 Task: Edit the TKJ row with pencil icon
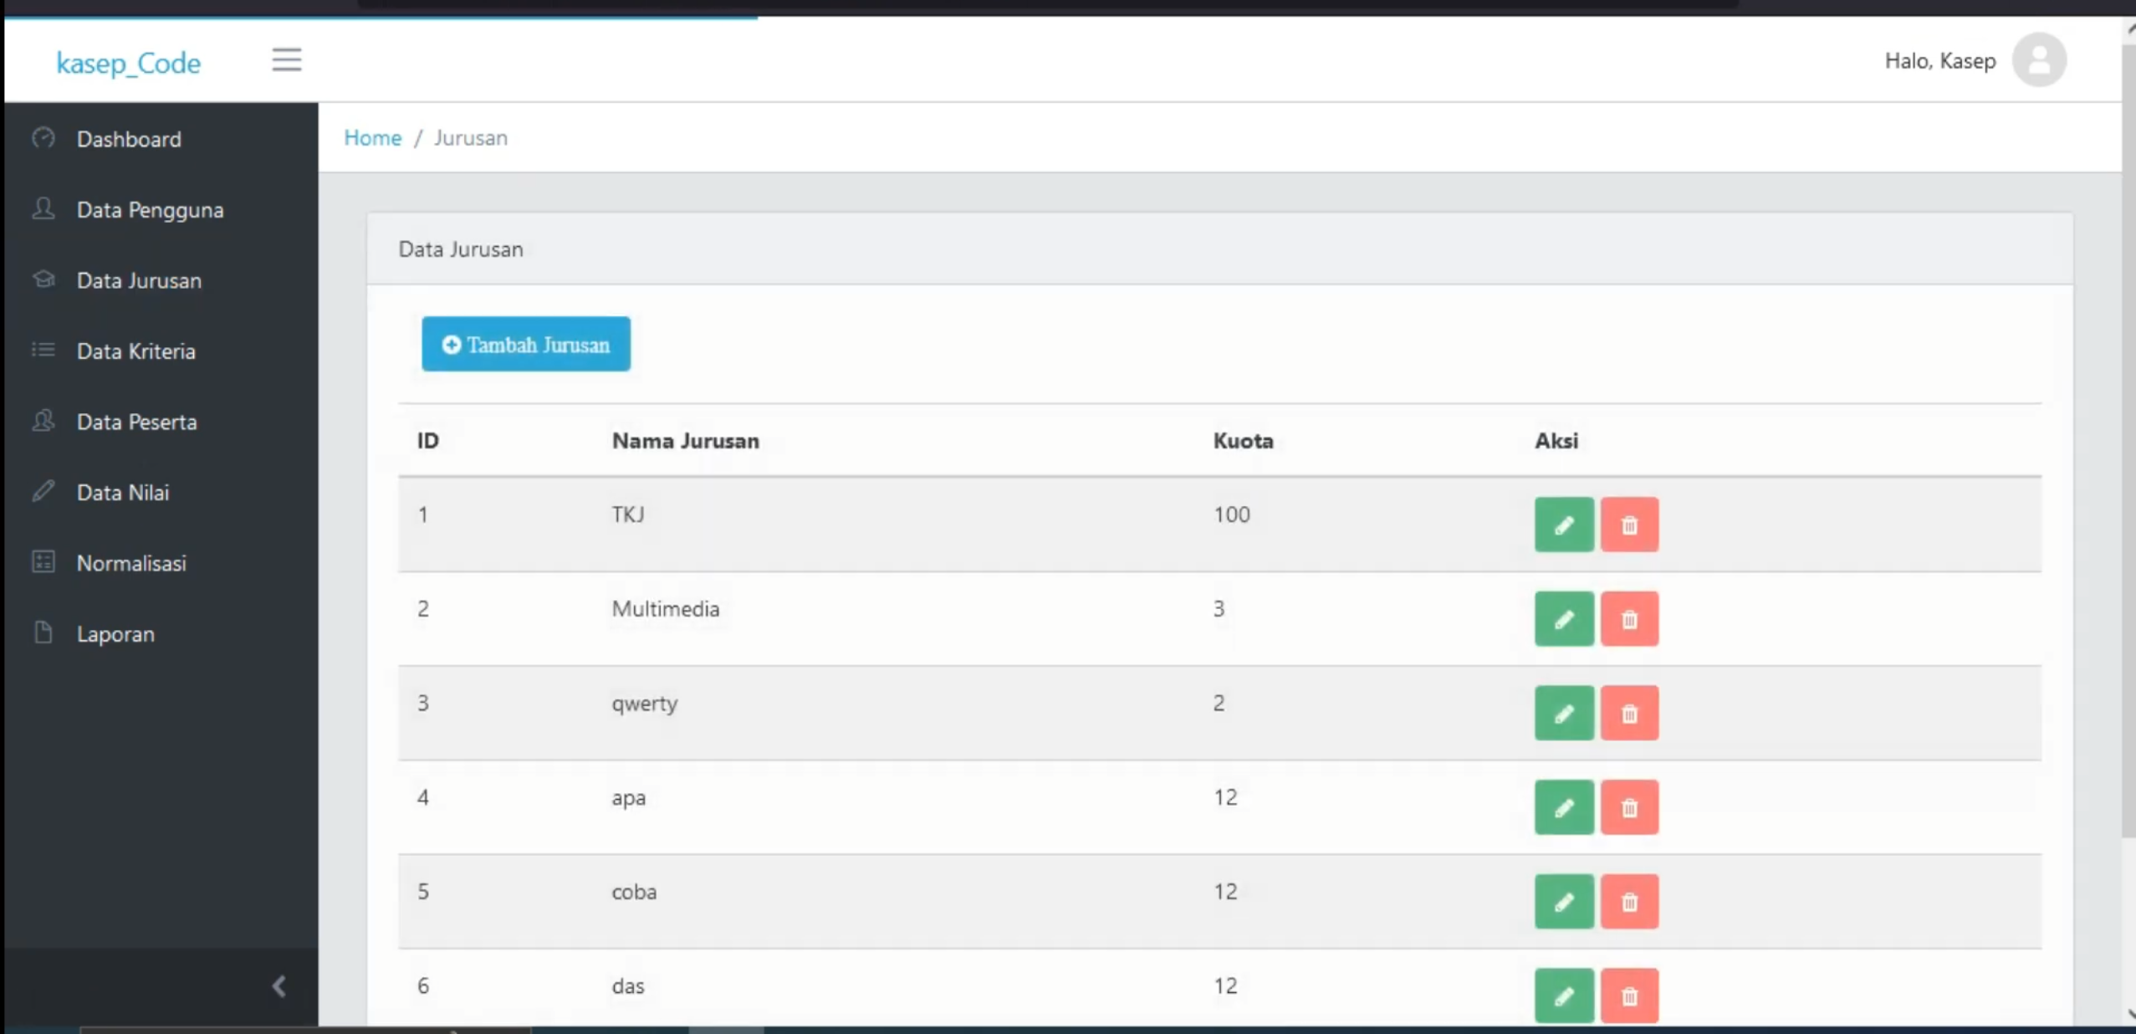1564,525
